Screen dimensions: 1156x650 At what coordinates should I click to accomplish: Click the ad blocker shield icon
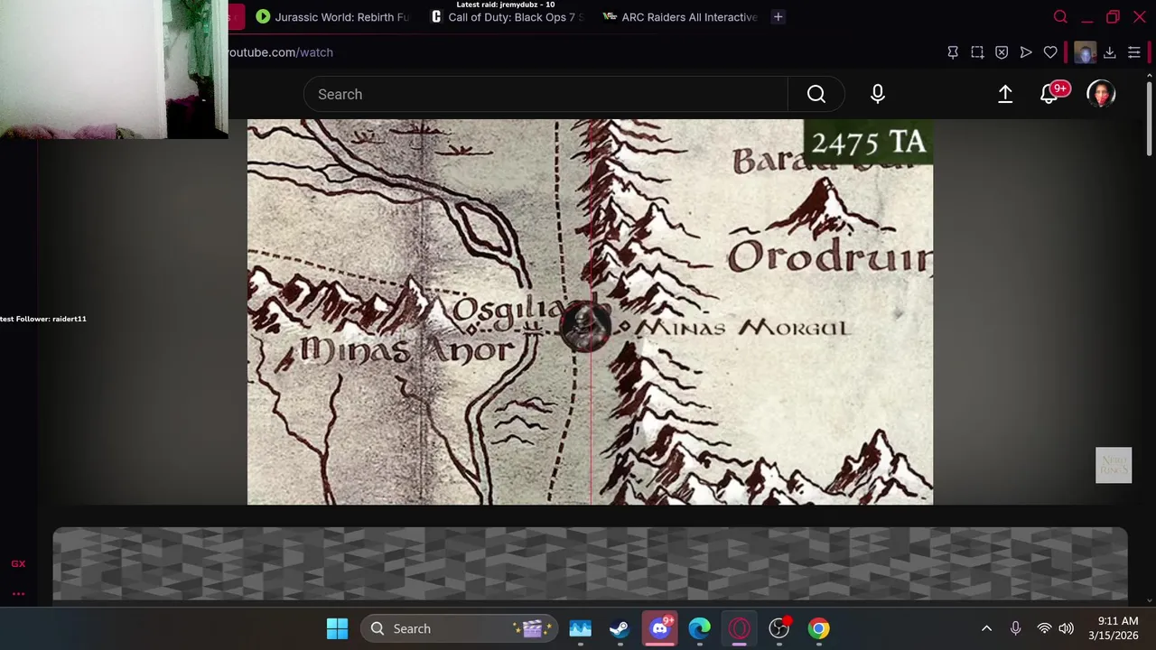pos(1002,52)
